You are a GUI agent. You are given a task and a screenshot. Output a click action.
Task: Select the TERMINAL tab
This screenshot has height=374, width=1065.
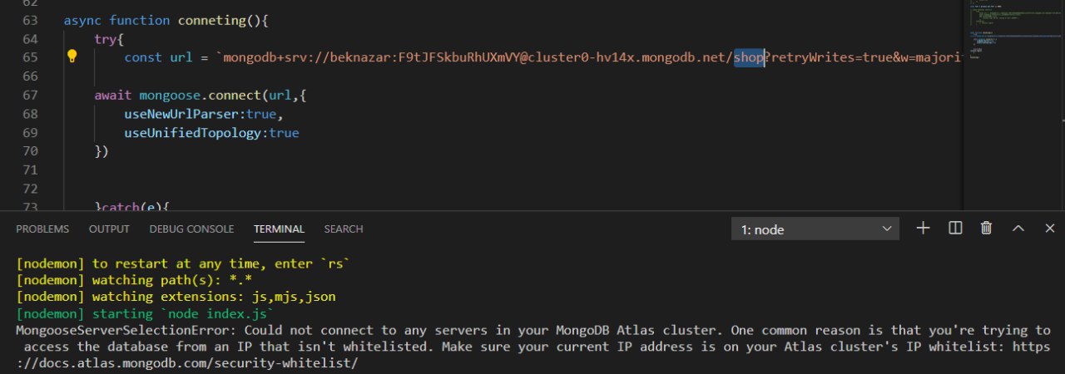tap(279, 229)
